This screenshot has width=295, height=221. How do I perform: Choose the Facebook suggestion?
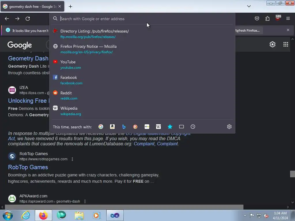142,80
